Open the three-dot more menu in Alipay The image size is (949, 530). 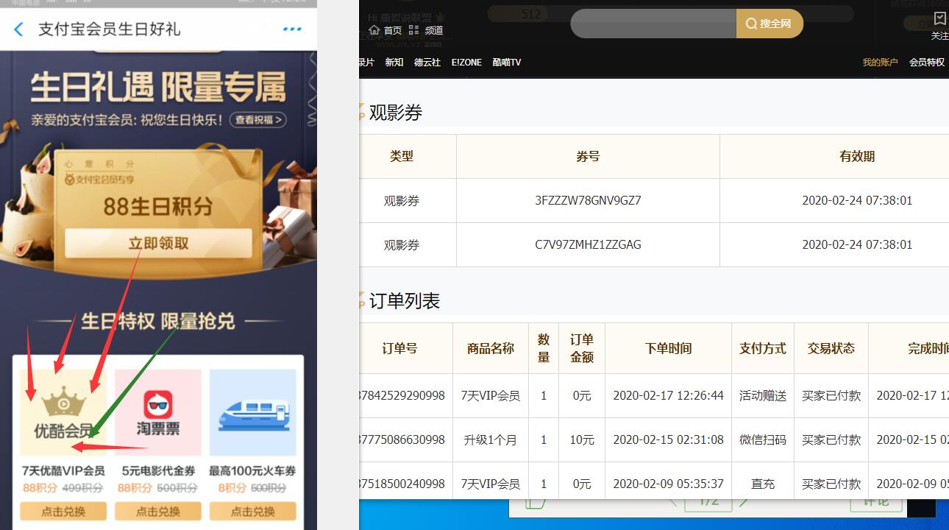coord(292,29)
